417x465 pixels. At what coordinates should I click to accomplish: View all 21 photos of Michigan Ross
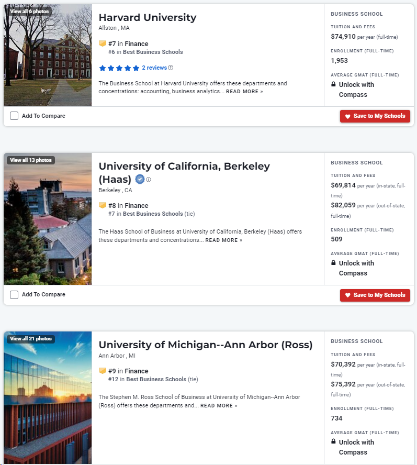(31, 339)
